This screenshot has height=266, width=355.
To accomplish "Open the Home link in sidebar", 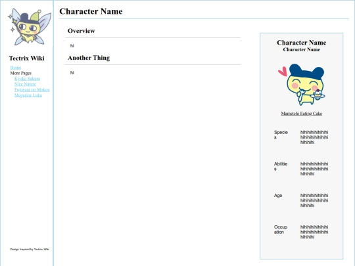I will click(x=16, y=68).
